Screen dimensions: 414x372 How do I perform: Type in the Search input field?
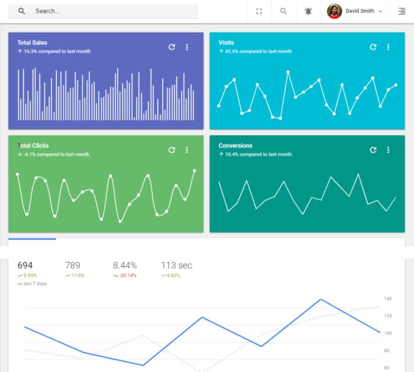coord(112,11)
